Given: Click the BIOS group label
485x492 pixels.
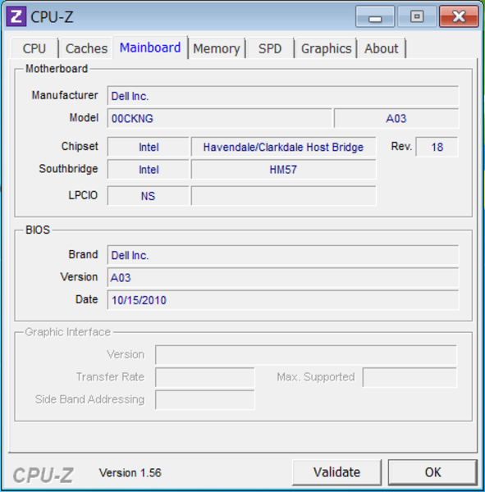Looking at the screenshot, I should (38, 230).
